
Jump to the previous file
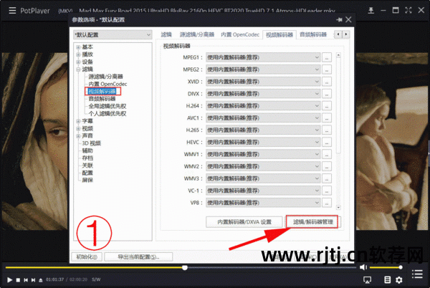pyautogui.click(x=26, y=280)
